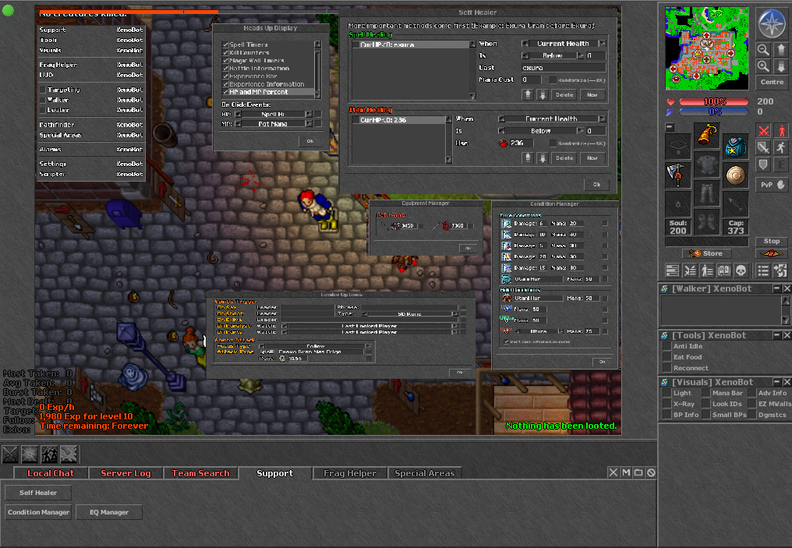Viewport: 792px width, 548px height.
Task: Open the options list icon
Action: click(762, 270)
